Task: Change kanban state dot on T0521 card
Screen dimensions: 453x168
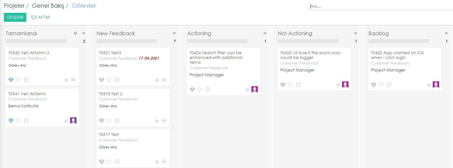Action: [157, 80]
